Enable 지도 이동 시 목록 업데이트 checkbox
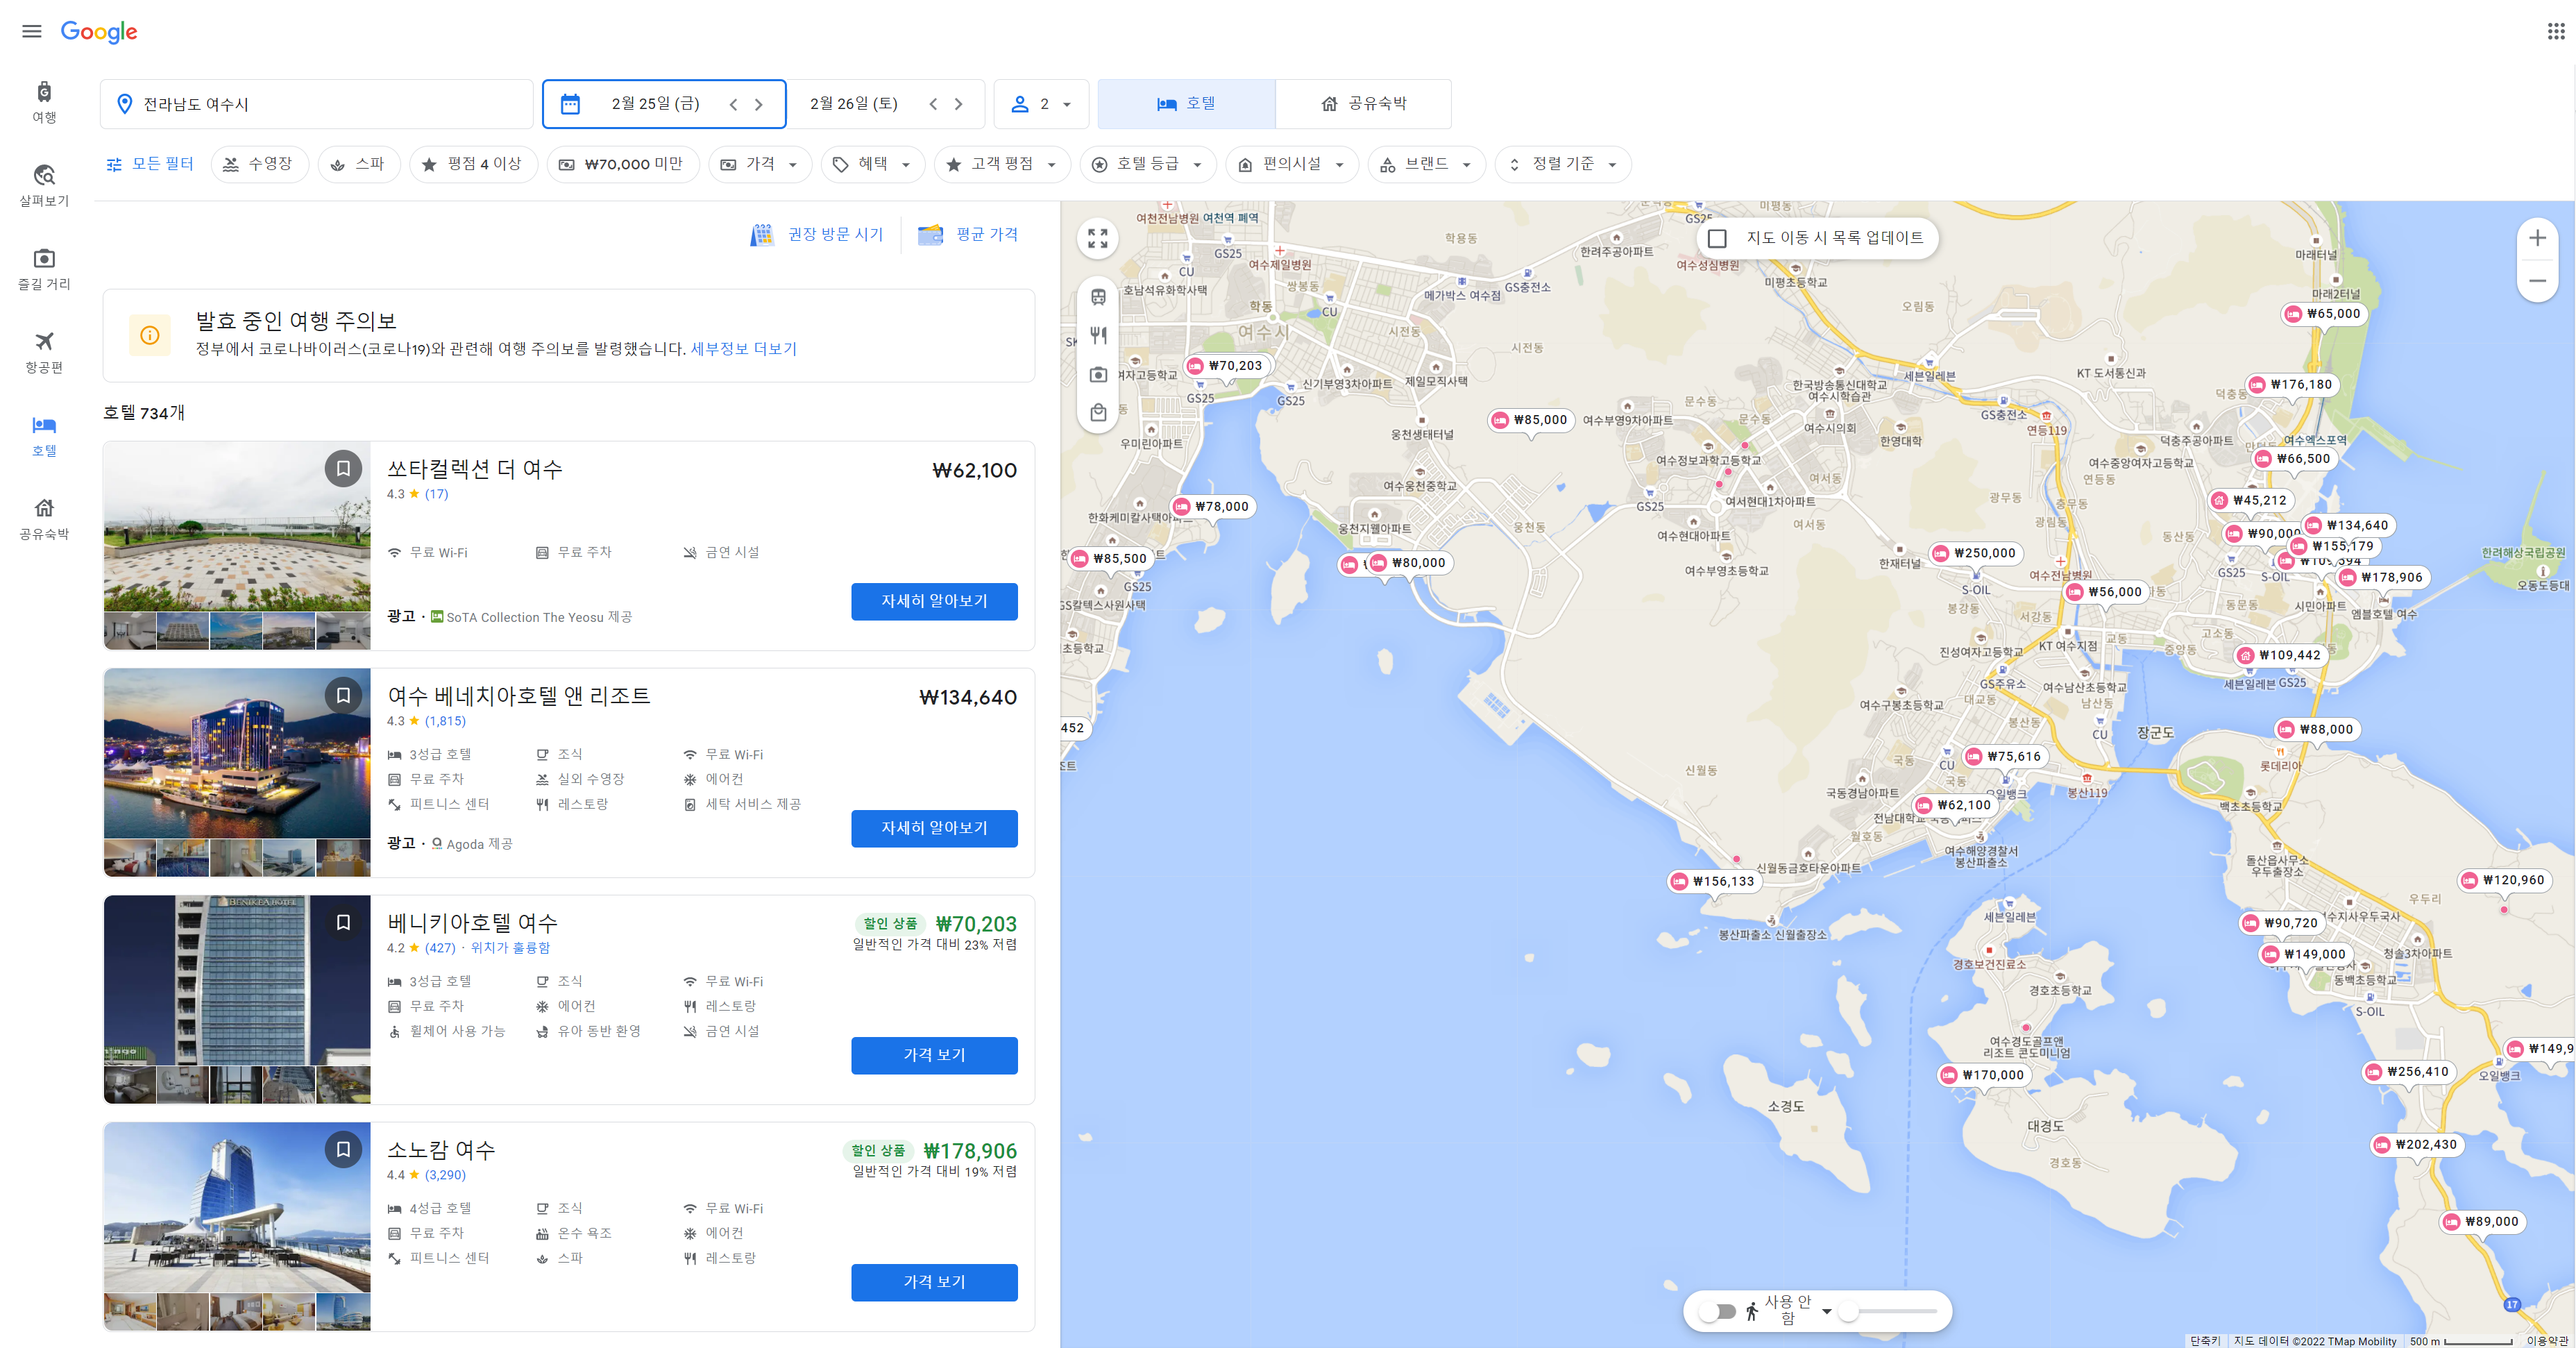The height and width of the screenshot is (1348, 2576). coord(1717,238)
